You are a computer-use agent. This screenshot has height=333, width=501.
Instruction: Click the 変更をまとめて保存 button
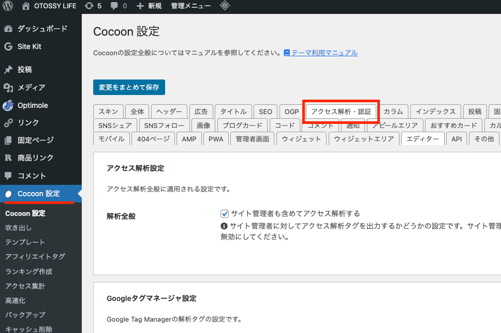point(129,87)
